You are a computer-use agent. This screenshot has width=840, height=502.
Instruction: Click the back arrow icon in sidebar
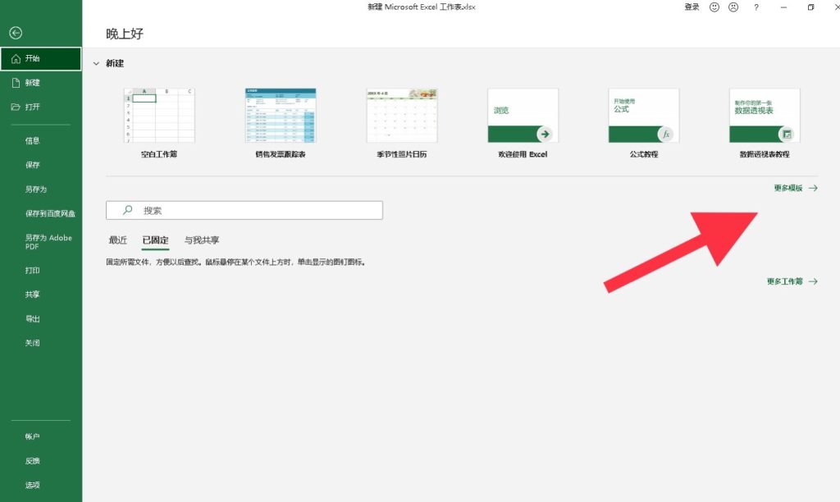click(x=16, y=33)
